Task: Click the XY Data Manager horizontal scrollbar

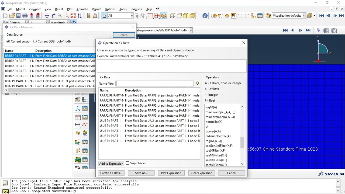Action: (x=50, y=90)
